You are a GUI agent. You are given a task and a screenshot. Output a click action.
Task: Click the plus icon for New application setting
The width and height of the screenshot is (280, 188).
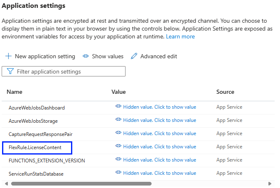[8, 56]
